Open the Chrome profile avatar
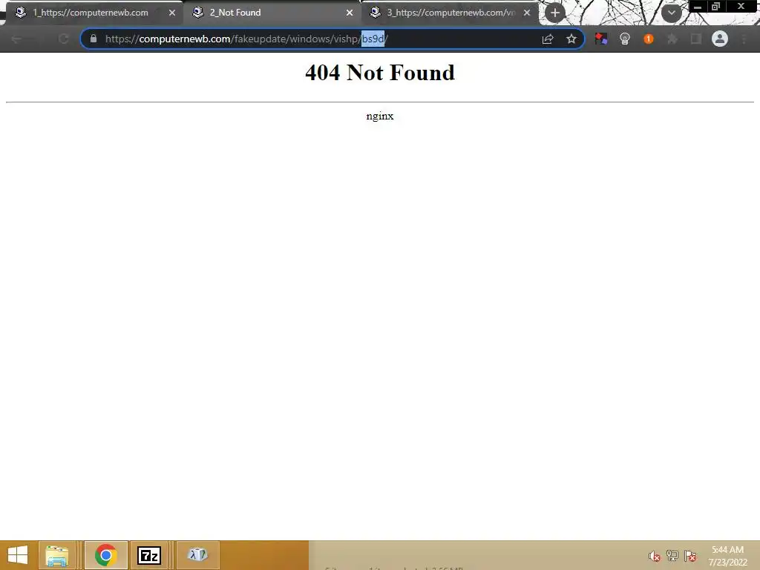 pos(720,39)
